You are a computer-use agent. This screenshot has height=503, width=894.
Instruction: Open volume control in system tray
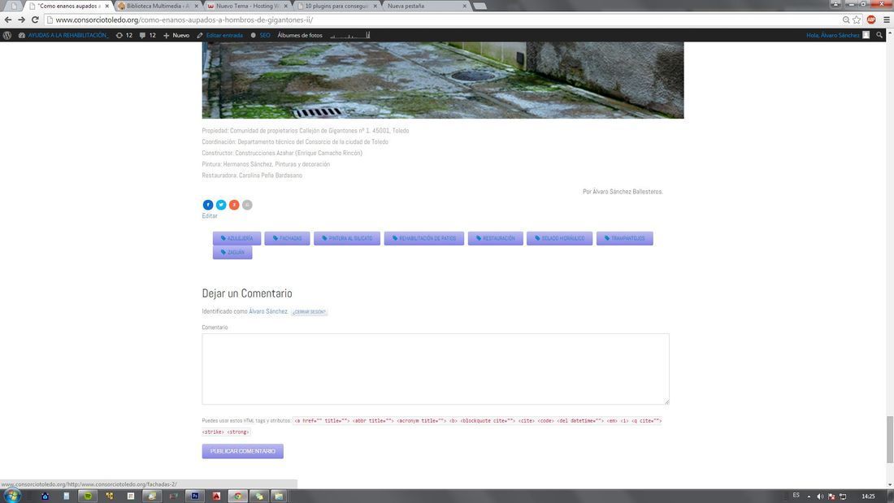point(820,496)
